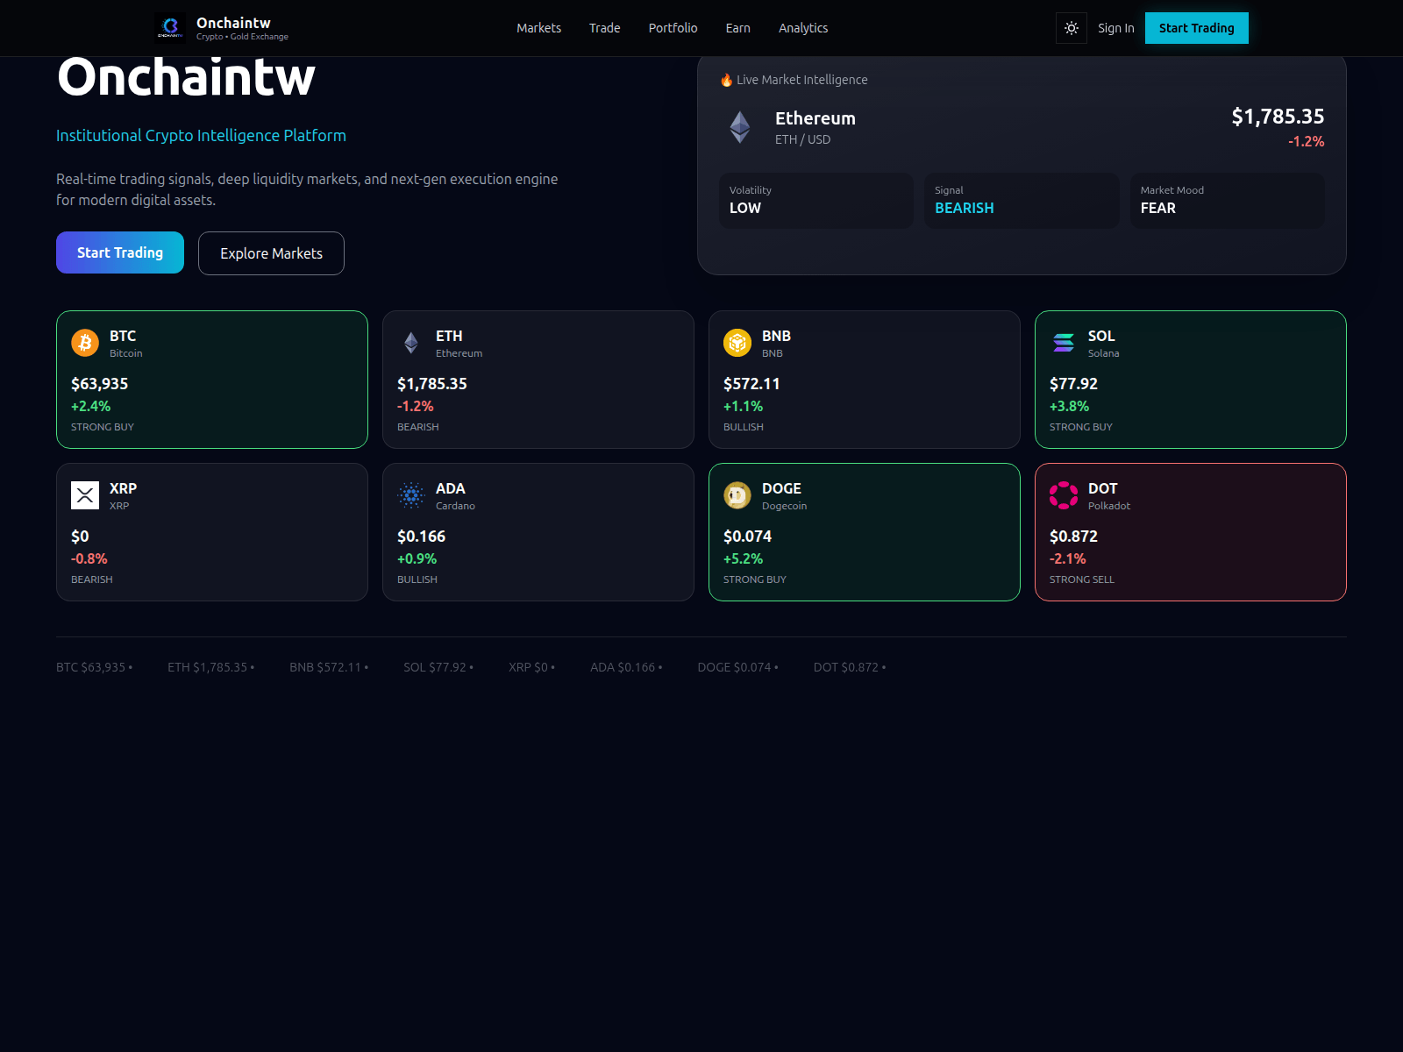The height and width of the screenshot is (1052, 1403).
Task: Open the Analytics menu item
Action: click(x=803, y=28)
